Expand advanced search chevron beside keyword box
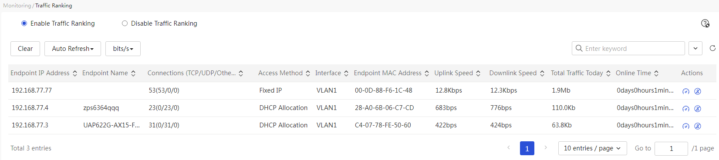Screen dimensions: 719x160 [695, 48]
